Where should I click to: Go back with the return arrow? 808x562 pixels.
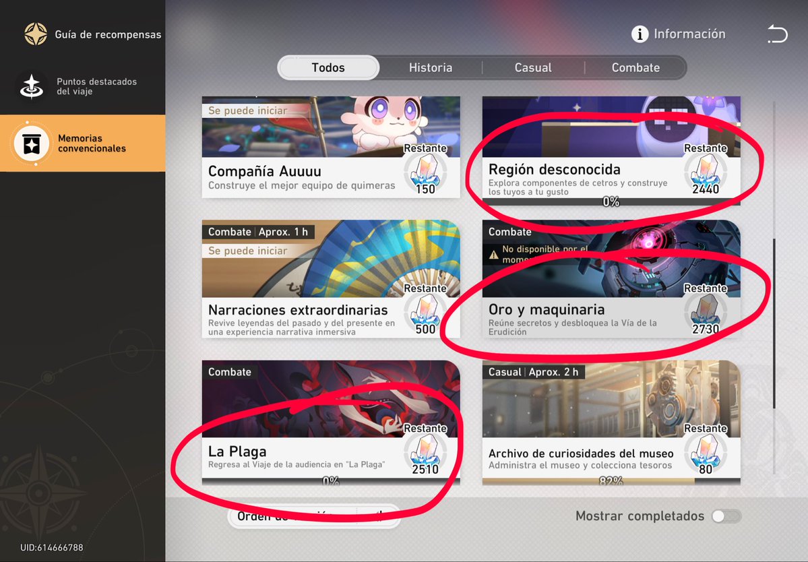[777, 34]
